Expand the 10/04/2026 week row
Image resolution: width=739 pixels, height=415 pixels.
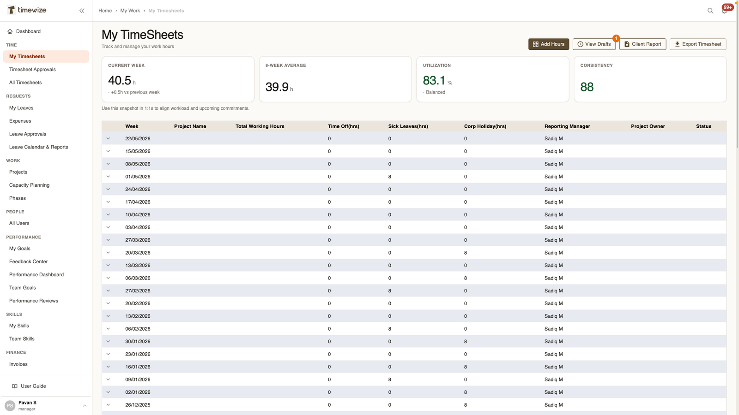[x=108, y=215]
